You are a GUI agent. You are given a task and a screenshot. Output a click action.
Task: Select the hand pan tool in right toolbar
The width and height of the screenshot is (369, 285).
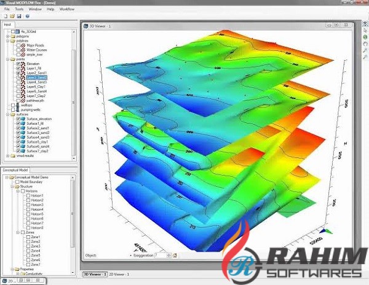pos(365,44)
